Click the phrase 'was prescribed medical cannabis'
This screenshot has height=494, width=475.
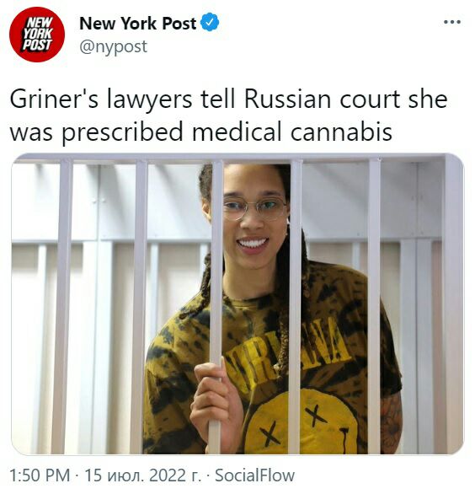click(x=200, y=132)
